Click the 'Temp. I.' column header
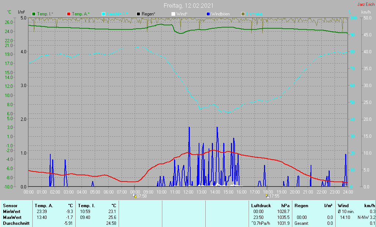 point(86,206)
